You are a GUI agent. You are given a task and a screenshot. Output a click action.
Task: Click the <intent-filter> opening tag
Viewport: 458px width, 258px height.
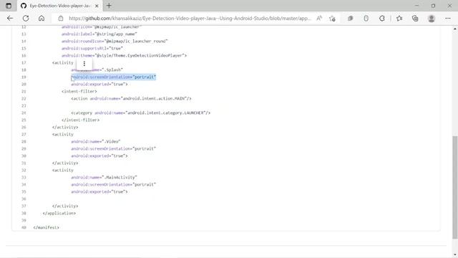(79, 91)
